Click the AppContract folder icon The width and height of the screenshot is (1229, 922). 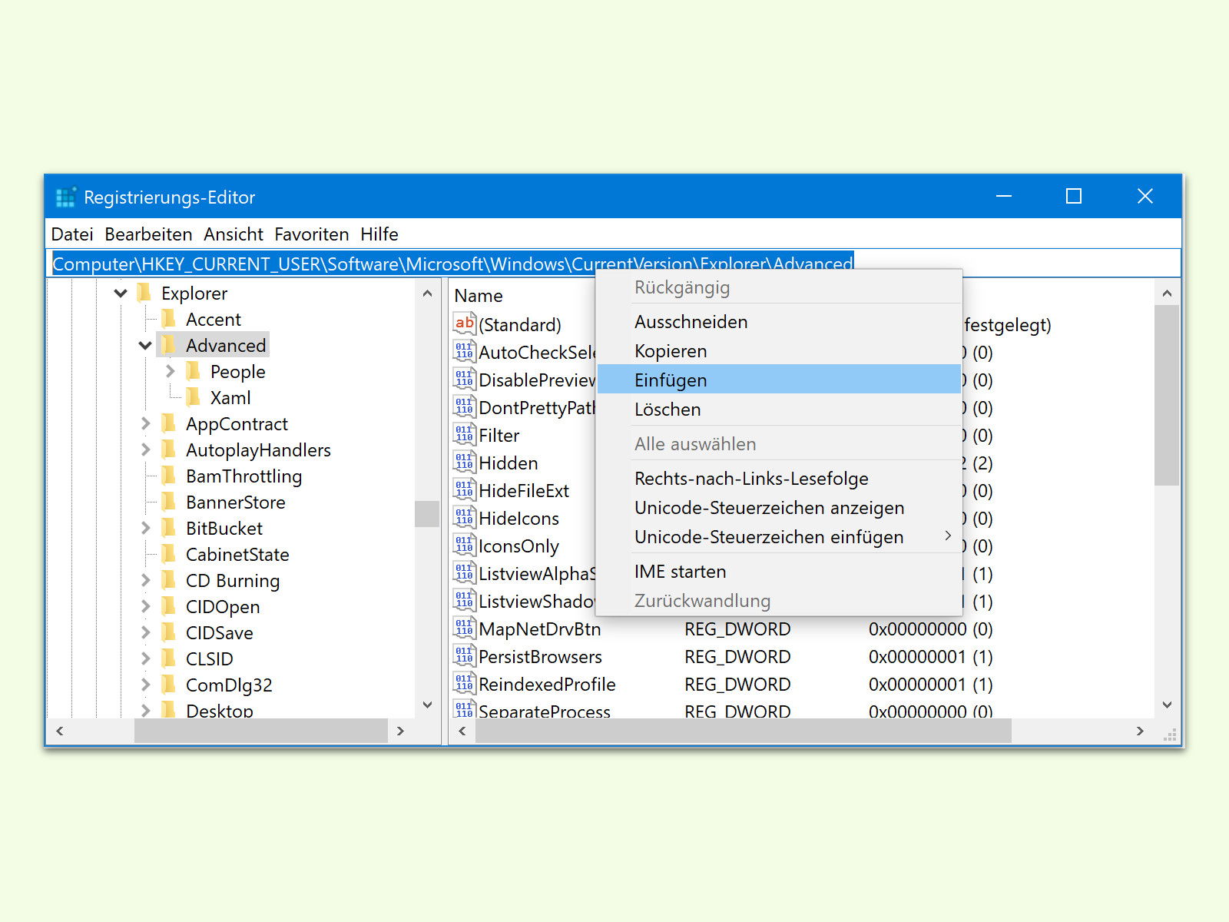pyautogui.click(x=169, y=423)
